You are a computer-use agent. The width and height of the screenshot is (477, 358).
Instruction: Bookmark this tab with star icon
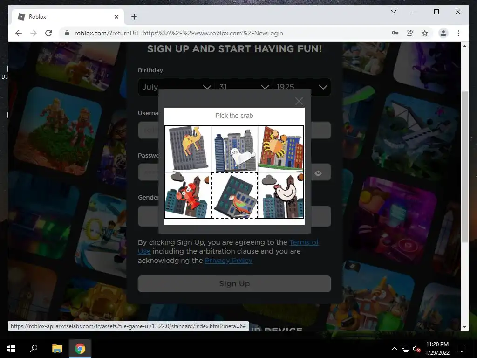425,33
